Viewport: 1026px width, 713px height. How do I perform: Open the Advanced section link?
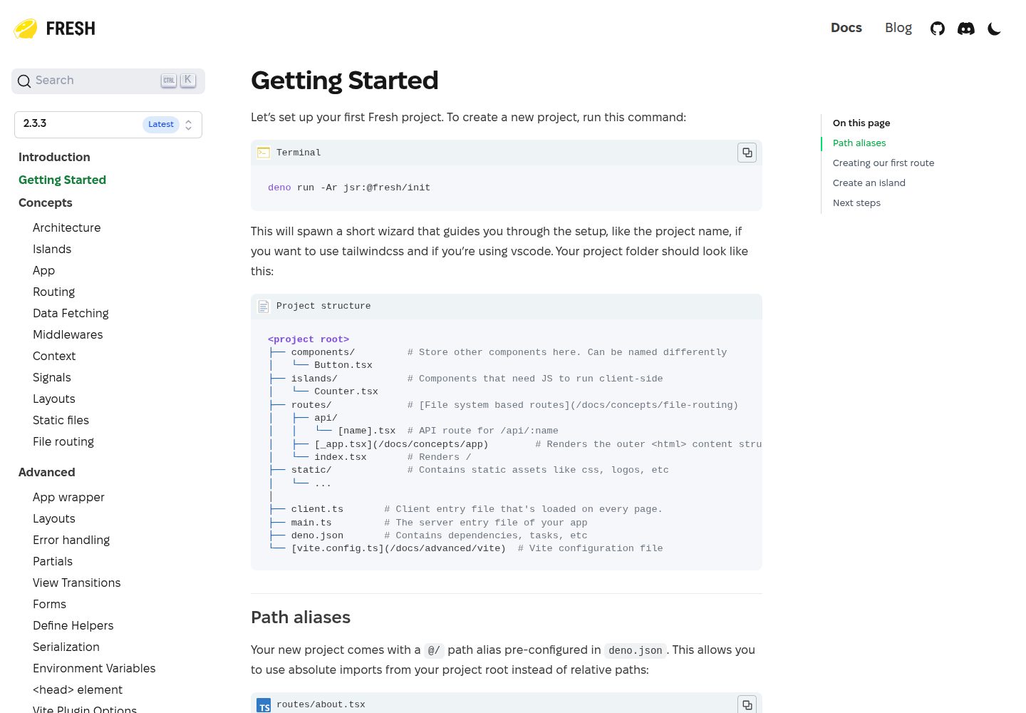coord(46,472)
